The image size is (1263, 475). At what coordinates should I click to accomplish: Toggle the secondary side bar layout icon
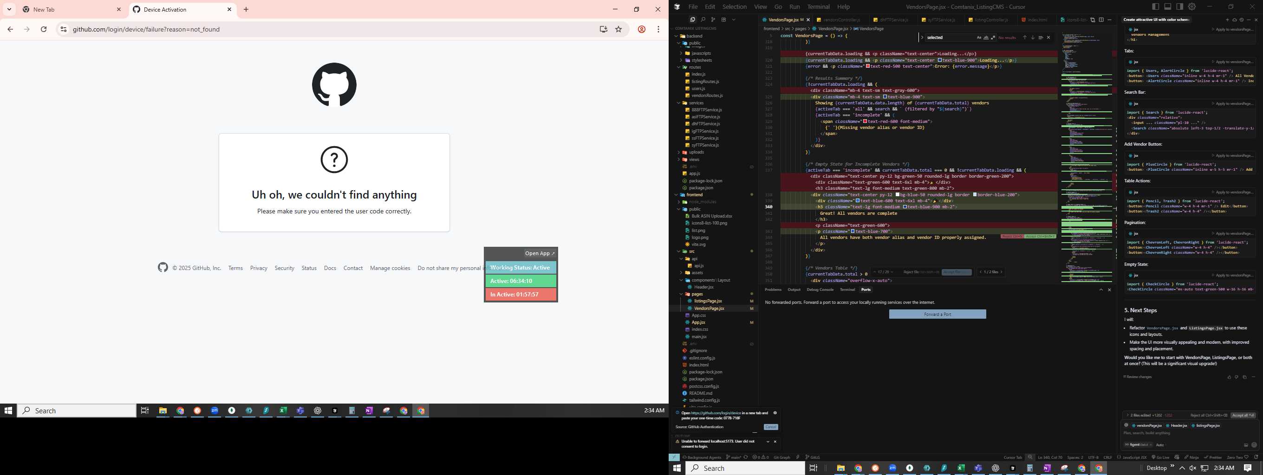click(x=1180, y=6)
